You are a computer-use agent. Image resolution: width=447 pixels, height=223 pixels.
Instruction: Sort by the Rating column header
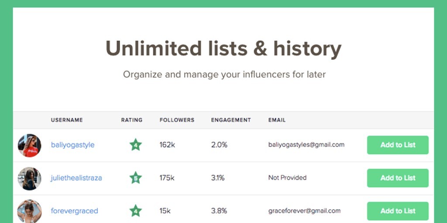[x=132, y=120]
